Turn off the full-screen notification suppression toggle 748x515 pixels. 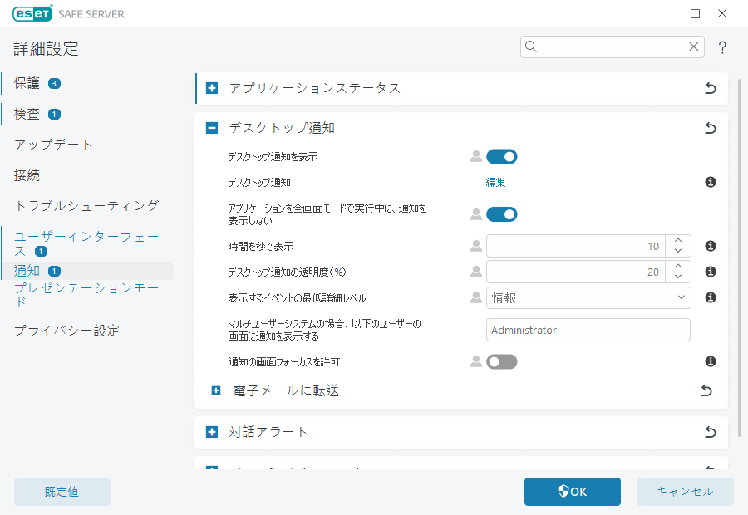point(502,213)
